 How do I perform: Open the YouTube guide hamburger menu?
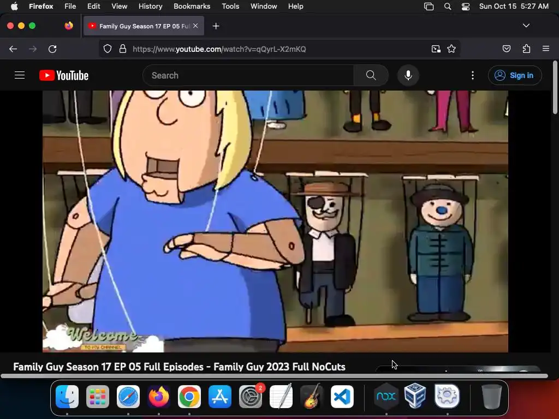click(x=20, y=75)
